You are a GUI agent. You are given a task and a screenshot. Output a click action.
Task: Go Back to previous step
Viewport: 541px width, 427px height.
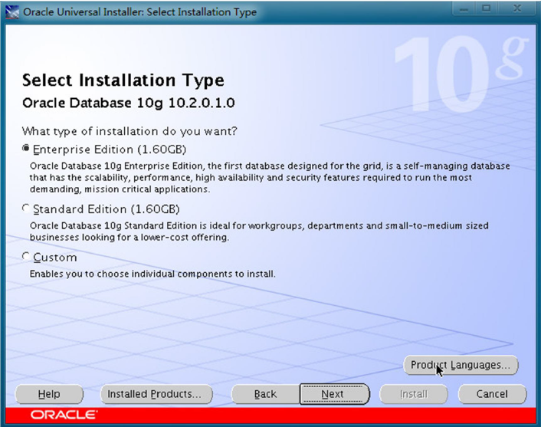(265, 394)
